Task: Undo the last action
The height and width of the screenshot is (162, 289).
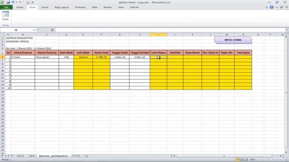Action: (13, 2)
